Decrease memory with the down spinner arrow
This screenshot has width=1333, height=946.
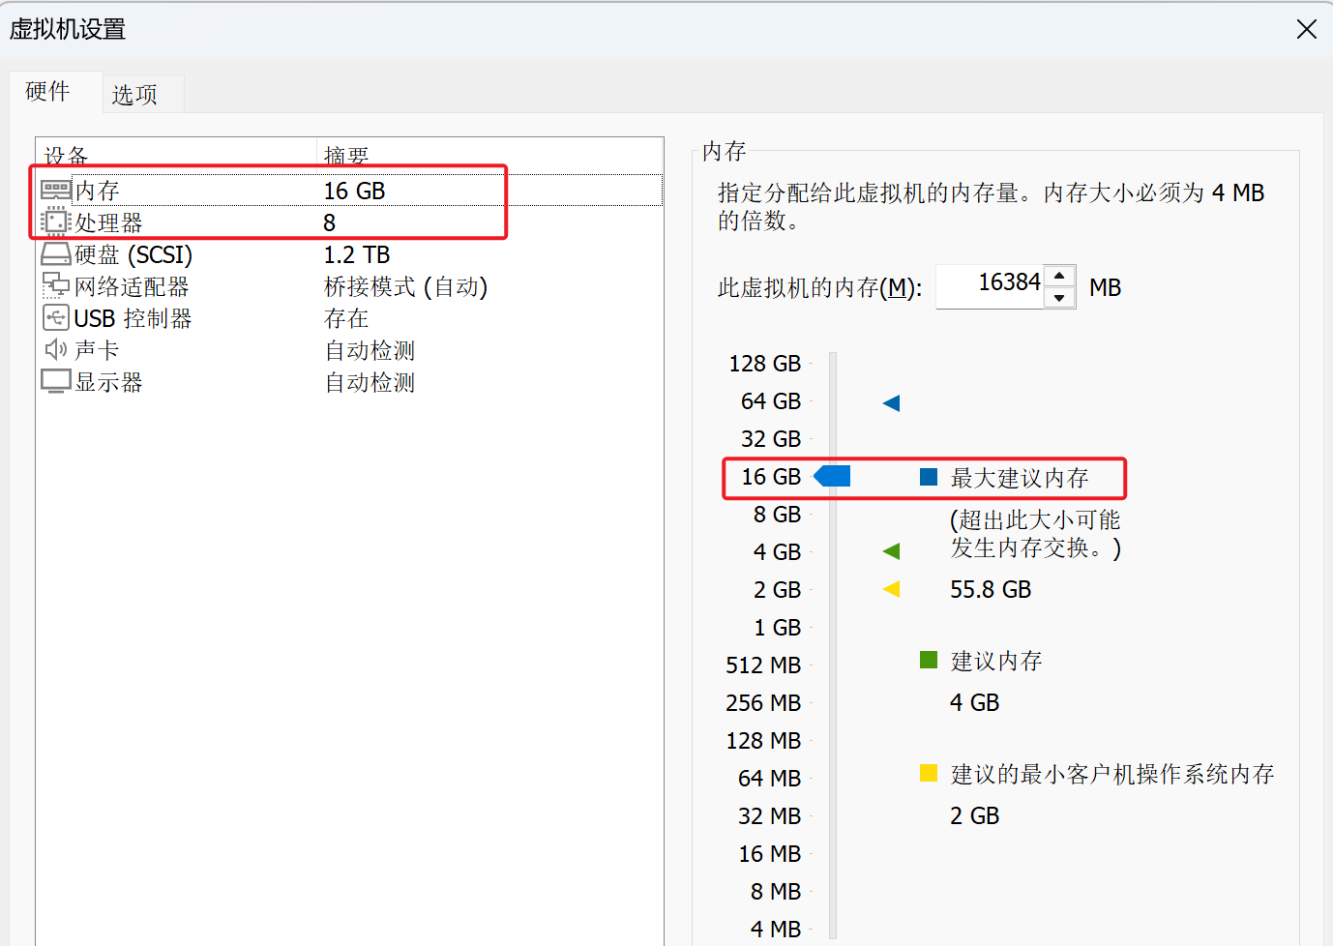(1060, 298)
